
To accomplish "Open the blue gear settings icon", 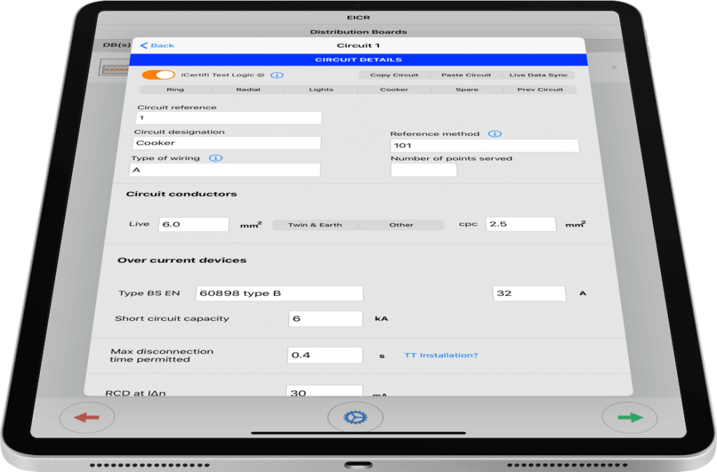I will coord(355,418).
